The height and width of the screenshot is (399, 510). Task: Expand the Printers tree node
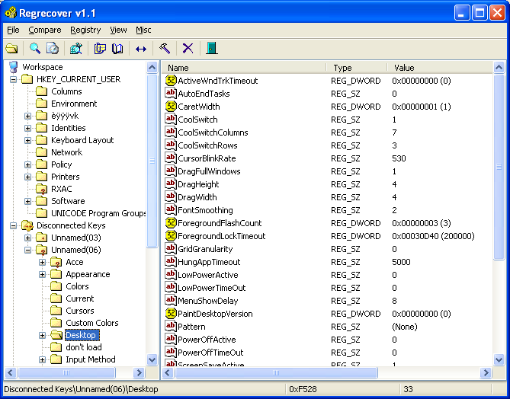(x=27, y=177)
